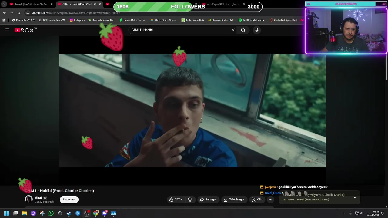Close the Berserk I'm Still Here tab
The width and height of the screenshot is (388, 218).
pyautogui.click(x=52, y=4)
